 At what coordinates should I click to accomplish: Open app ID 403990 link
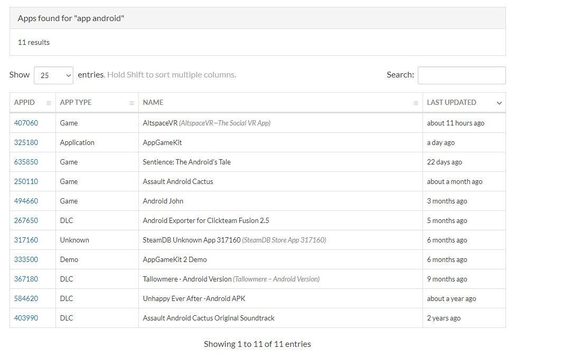[26, 318]
